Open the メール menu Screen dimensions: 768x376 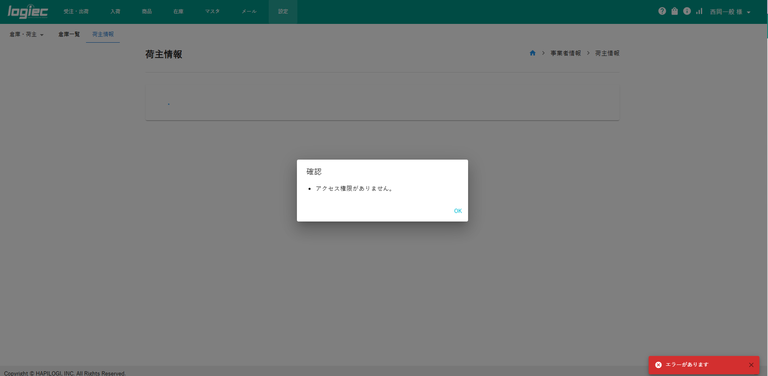[x=249, y=12]
